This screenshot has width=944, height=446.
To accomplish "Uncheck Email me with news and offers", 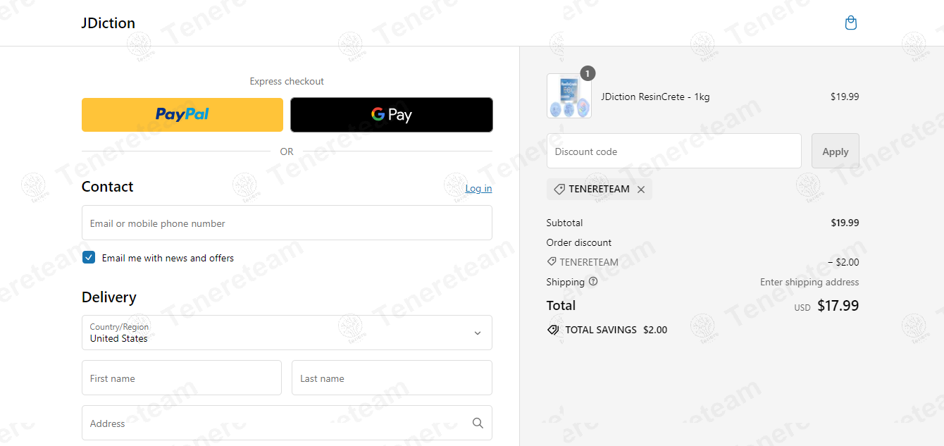I will 89,258.
